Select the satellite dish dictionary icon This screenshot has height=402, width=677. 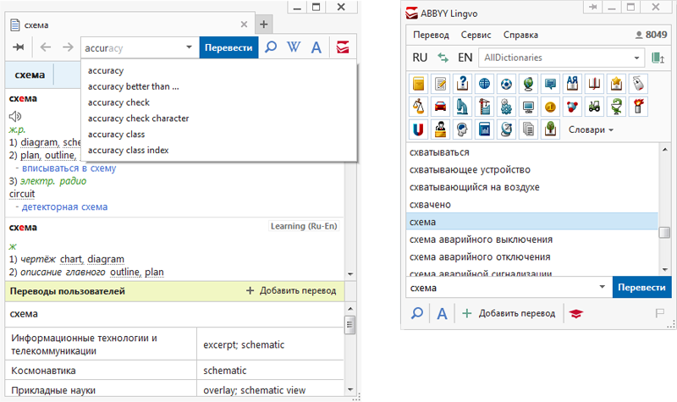pos(506,129)
